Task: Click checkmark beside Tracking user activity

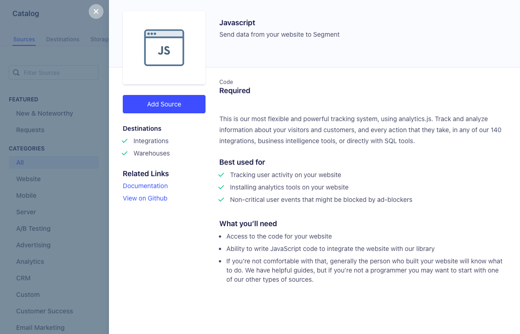Action: [x=221, y=175]
